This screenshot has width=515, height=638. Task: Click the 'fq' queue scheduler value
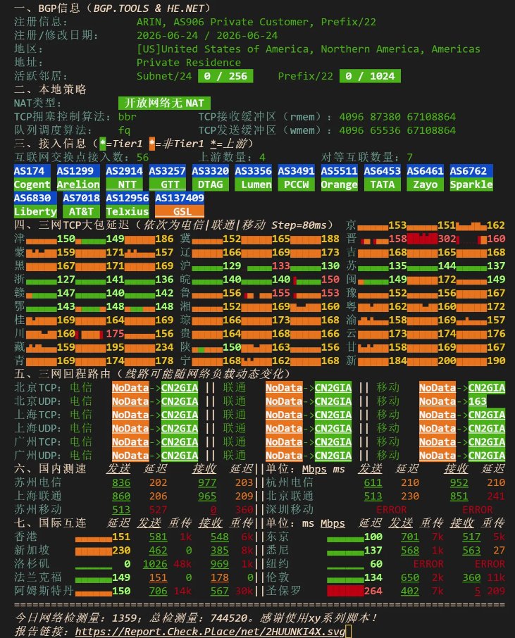(x=124, y=130)
